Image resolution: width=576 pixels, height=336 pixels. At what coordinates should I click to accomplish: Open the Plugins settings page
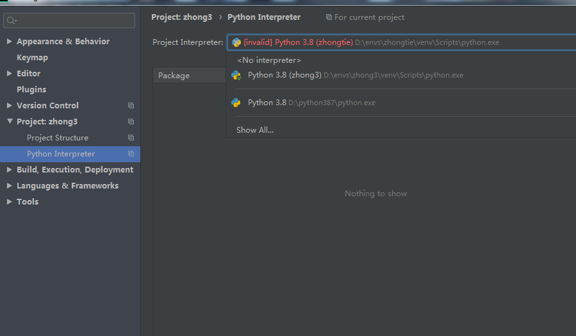(31, 90)
